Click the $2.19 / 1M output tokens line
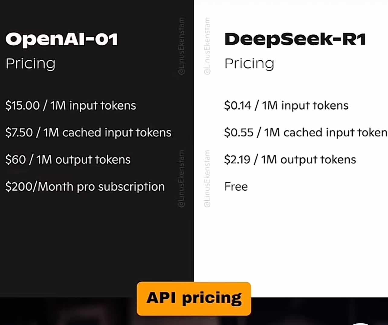The height and width of the screenshot is (325, 388). tap(290, 160)
